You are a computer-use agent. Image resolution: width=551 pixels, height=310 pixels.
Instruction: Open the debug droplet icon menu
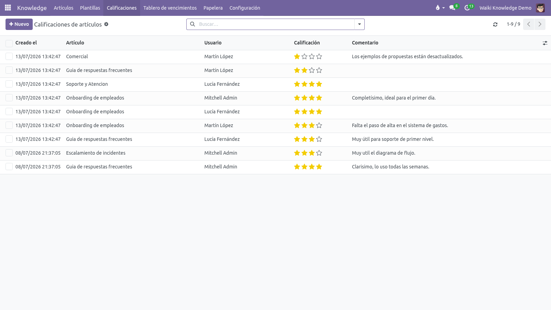click(440, 8)
